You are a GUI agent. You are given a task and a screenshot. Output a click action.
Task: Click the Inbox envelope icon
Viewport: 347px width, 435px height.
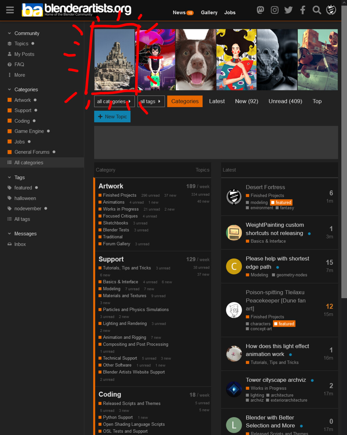pos(10,244)
